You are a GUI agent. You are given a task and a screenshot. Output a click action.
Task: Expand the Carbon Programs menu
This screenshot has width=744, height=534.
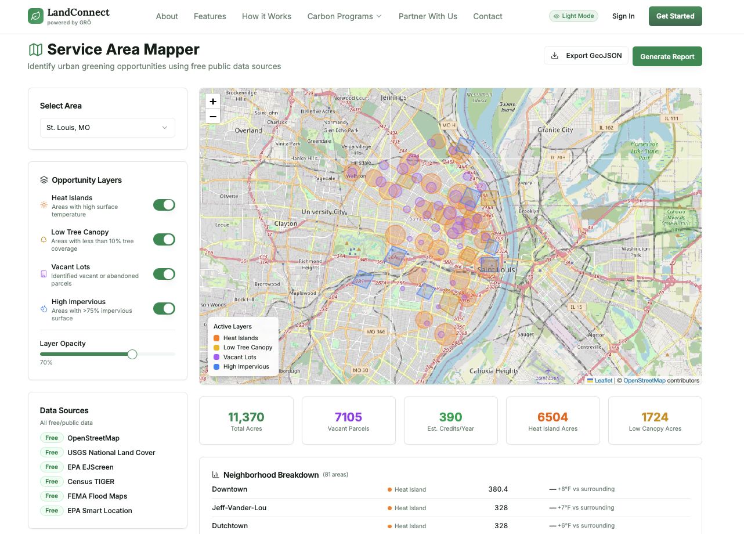coord(344,16)
